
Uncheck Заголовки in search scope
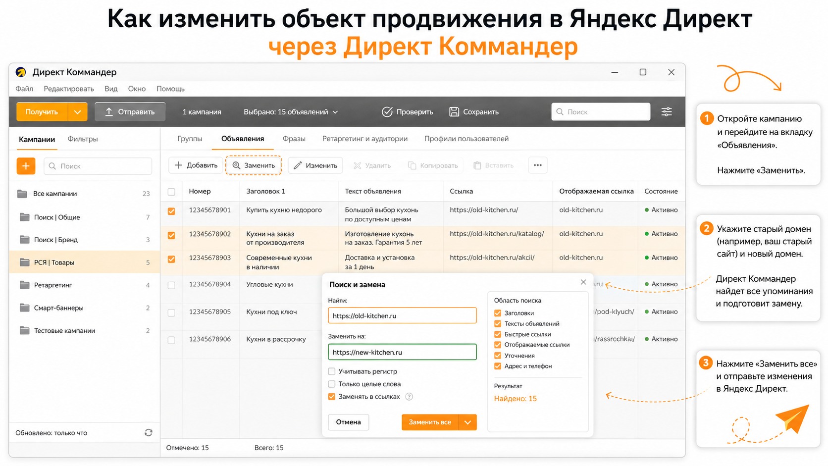(498, 313)
